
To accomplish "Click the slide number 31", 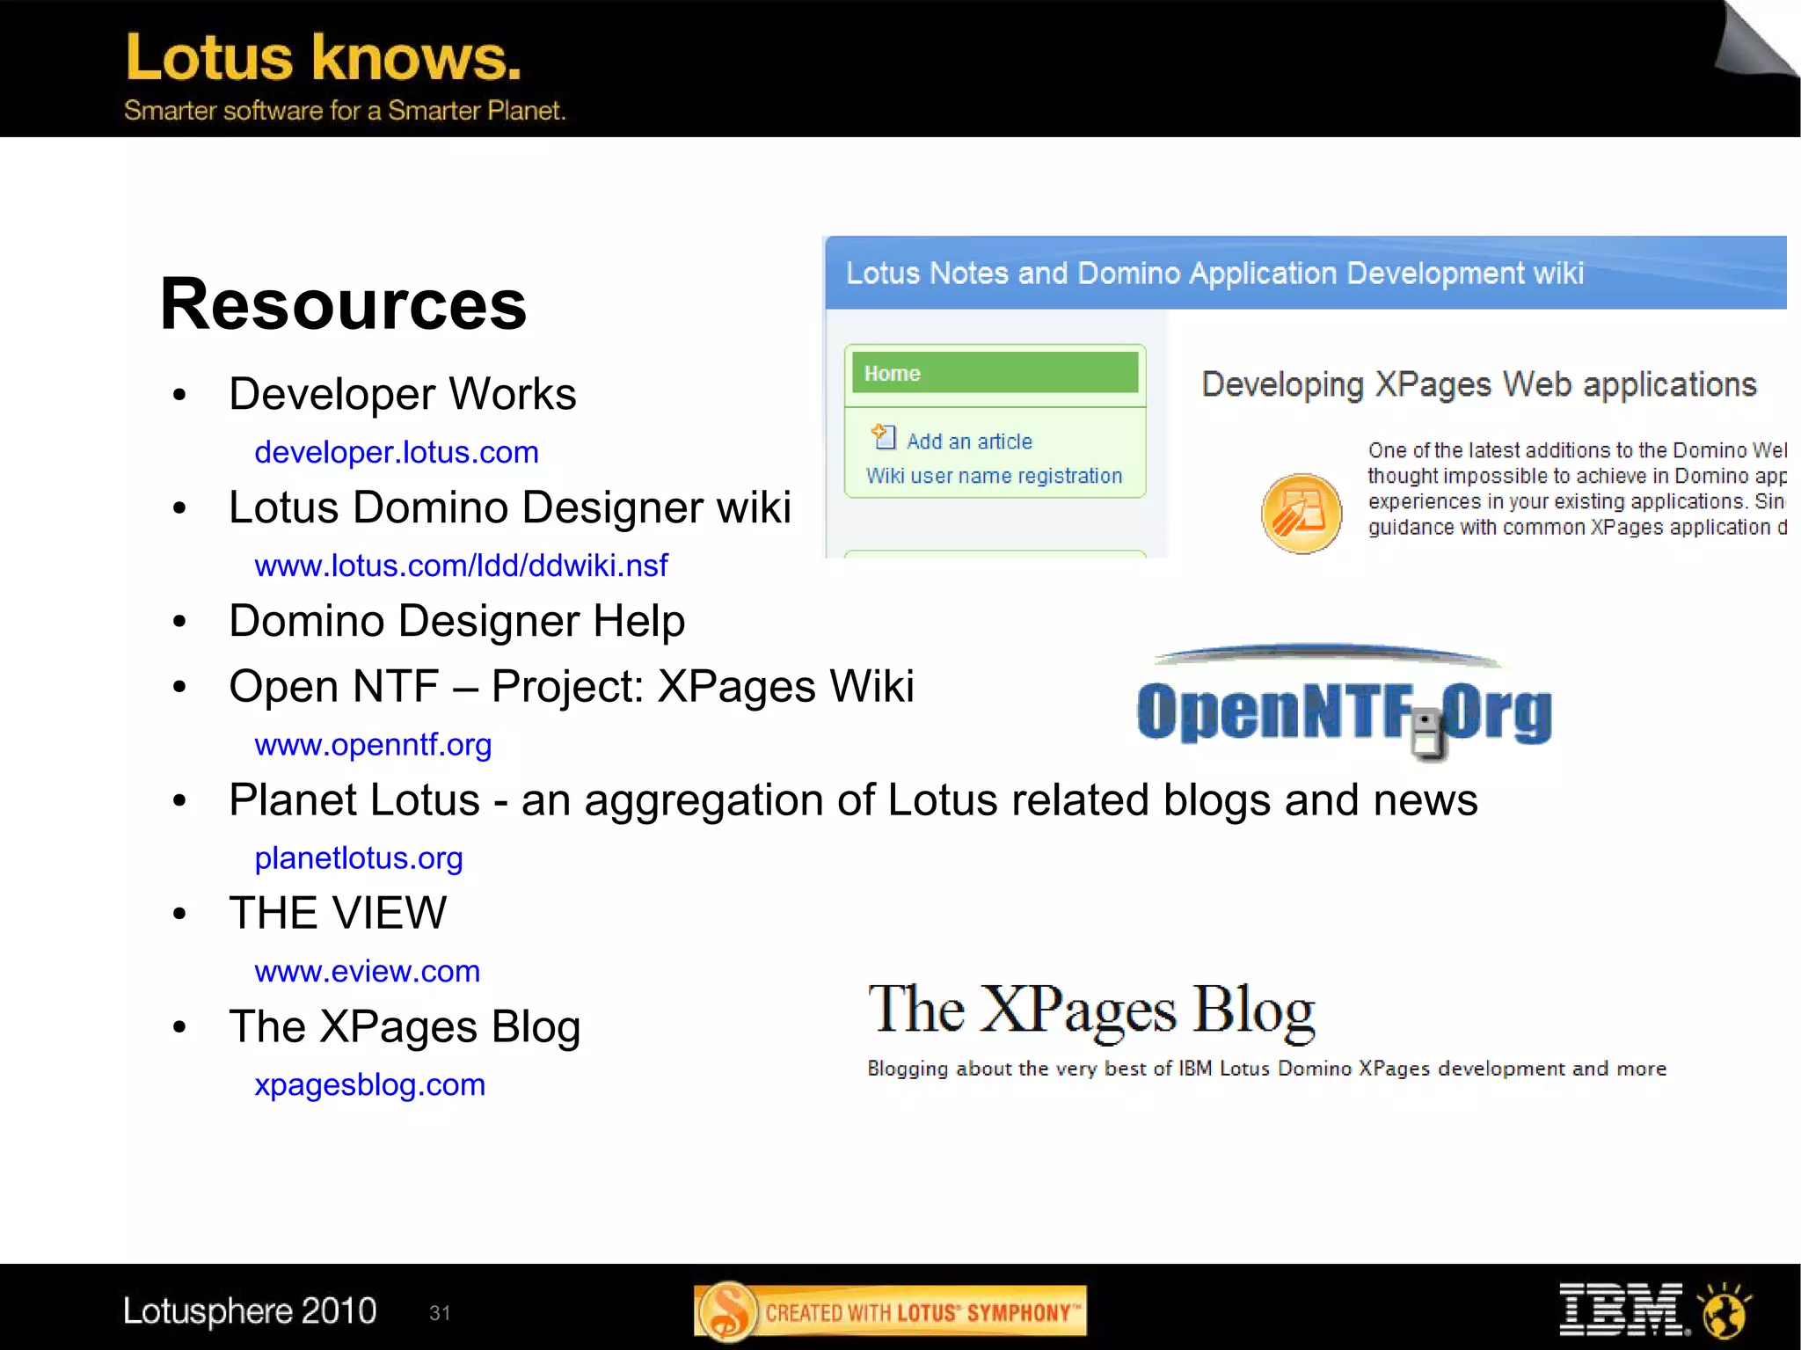I will point(440,1313).
